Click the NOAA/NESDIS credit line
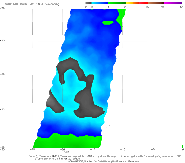The image size is (185, 163). [103, 161]
